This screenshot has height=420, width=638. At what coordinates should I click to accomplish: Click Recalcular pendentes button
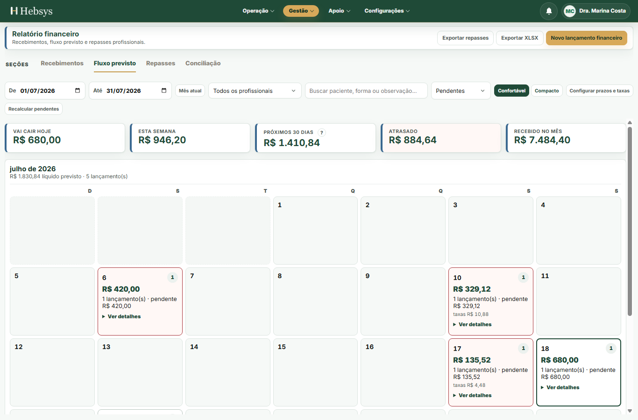pyautogui.click(x=34, y=109)
